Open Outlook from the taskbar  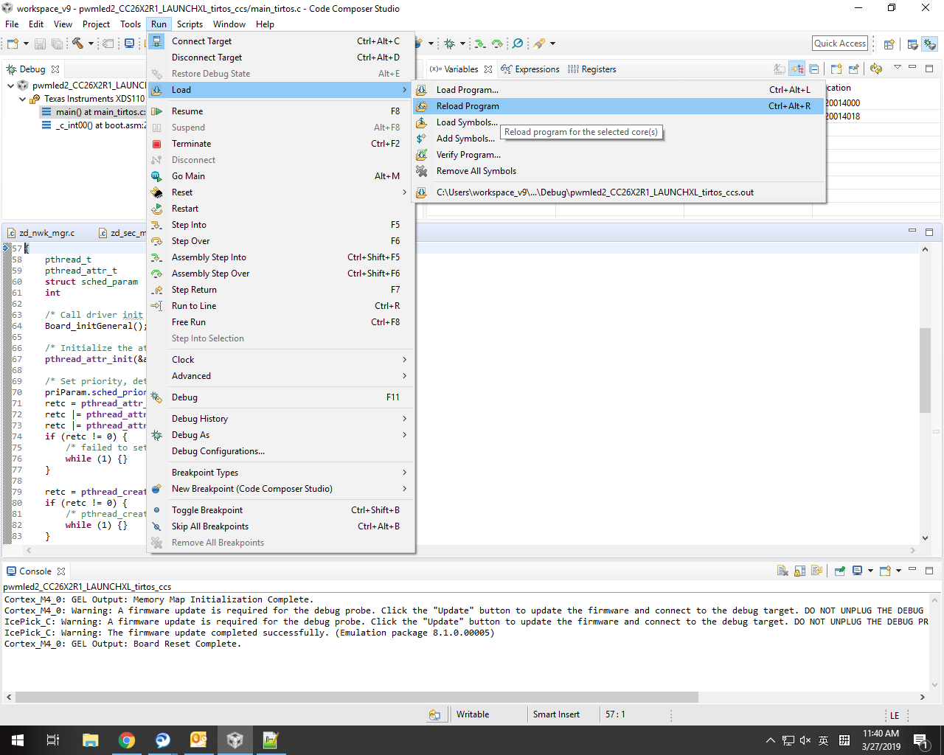(199, 740)
